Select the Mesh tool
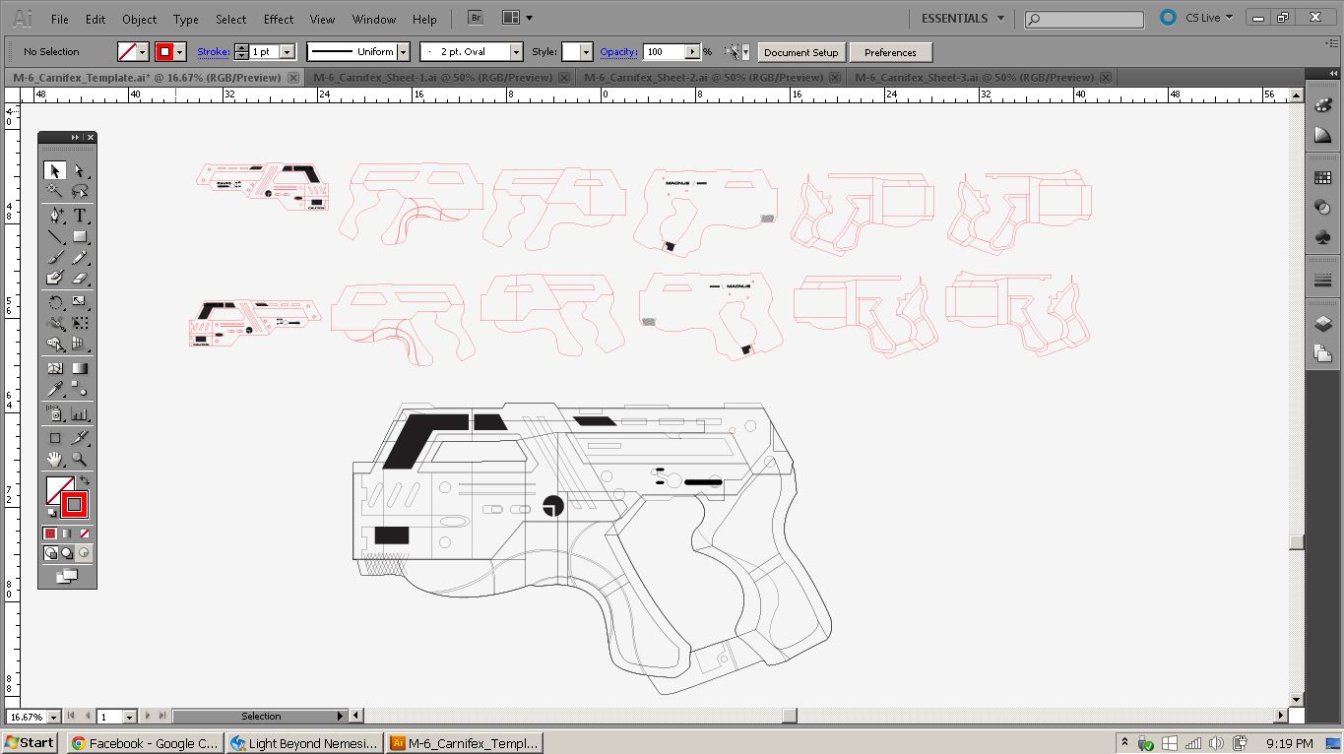Viewport: 1344px width, 754px height. (x=55, y=368)
